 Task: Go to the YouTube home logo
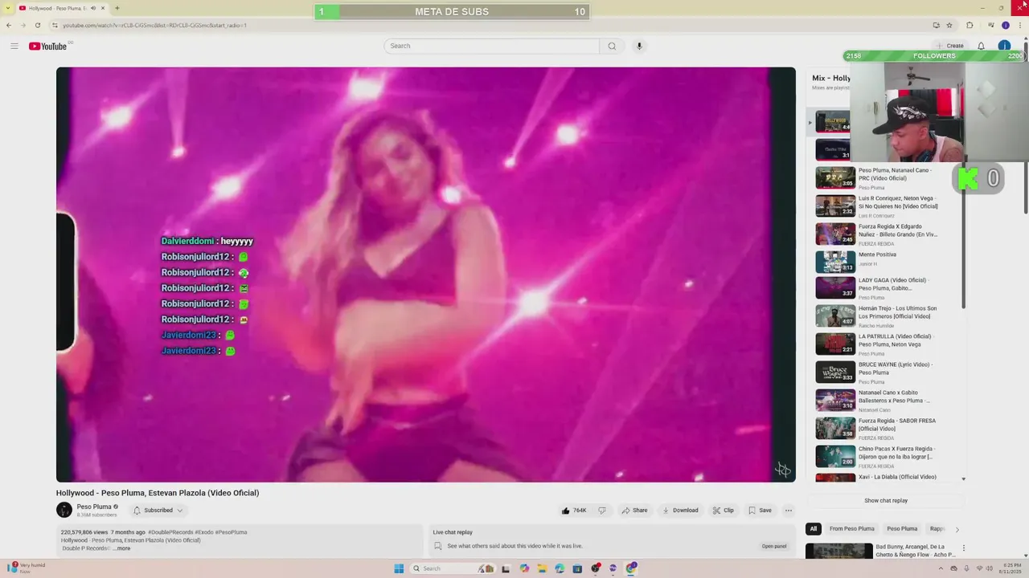[50, 46]
